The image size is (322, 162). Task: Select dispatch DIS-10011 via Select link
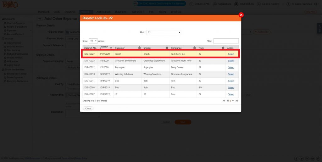tap(231, 81)
